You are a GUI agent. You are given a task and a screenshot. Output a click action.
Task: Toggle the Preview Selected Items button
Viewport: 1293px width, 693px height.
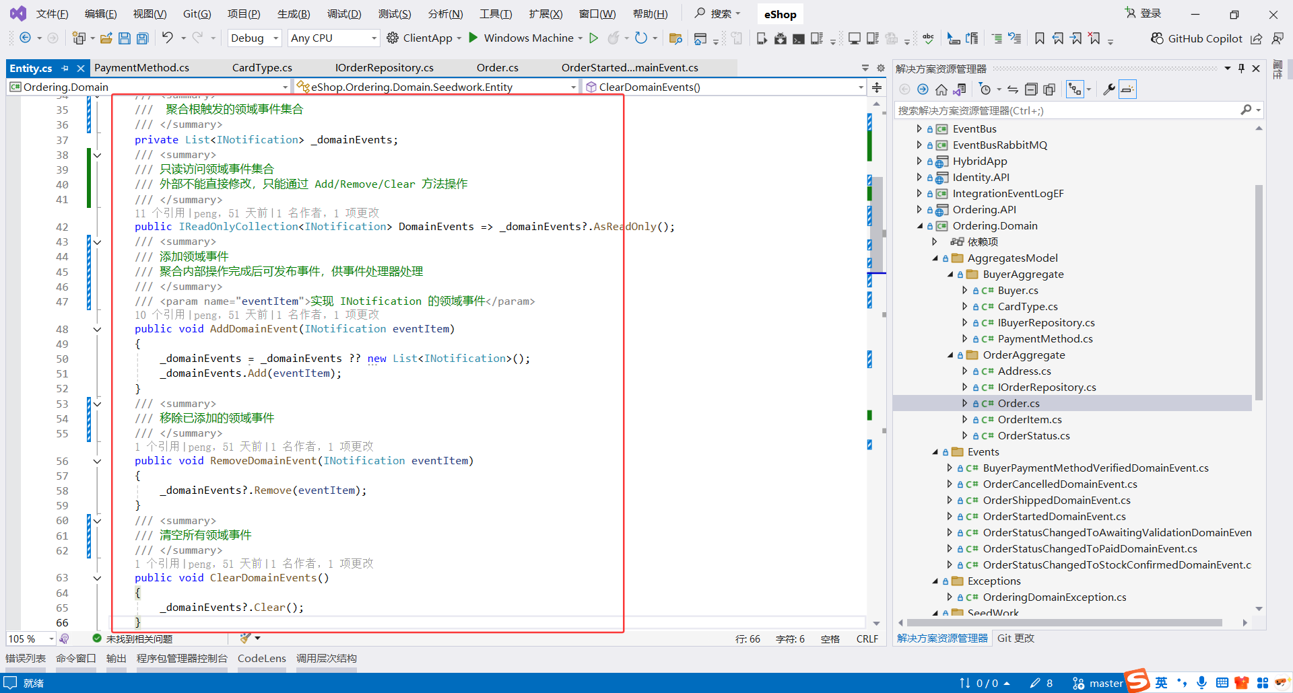[x=1127, y=89]
